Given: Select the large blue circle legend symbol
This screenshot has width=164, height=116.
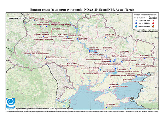Looking at the screenshot, I should click(x=136, y=23).
